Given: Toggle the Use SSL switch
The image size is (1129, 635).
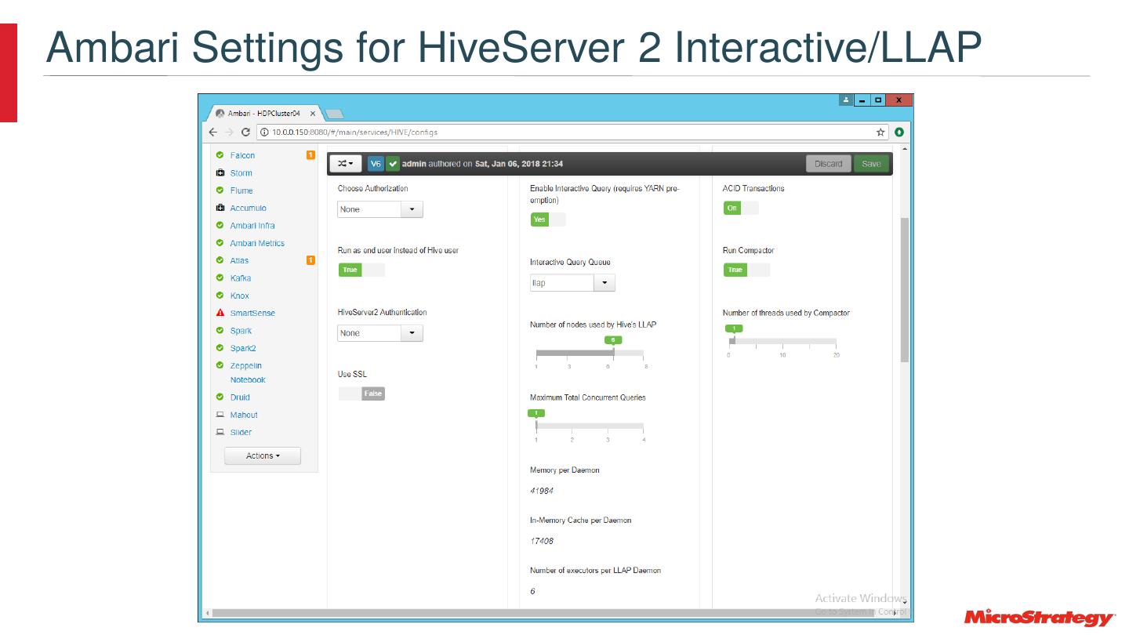Looking at the screenshot, I should [x=361, y=394].
